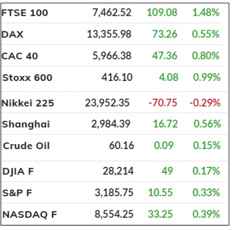Select the FTSE 100 index name

point(24,13)
